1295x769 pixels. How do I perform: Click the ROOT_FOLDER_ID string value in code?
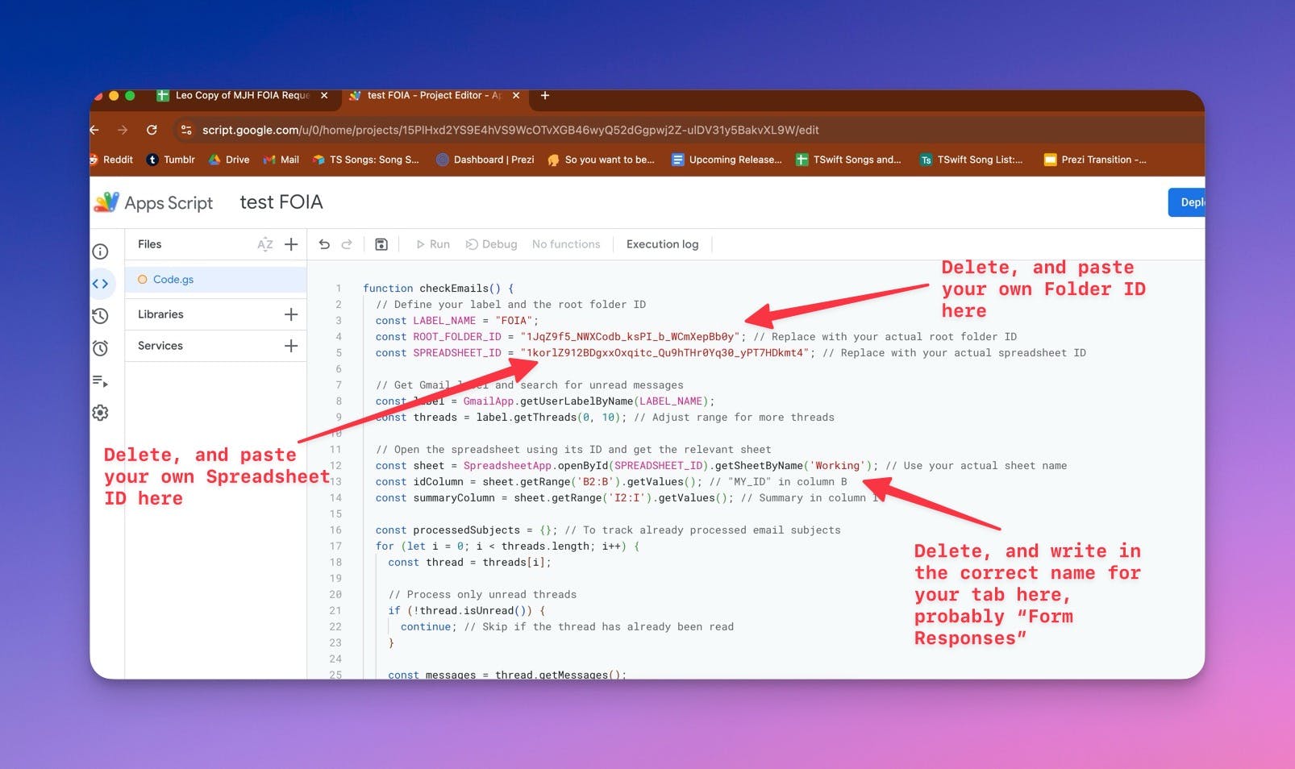pos(631,337)
